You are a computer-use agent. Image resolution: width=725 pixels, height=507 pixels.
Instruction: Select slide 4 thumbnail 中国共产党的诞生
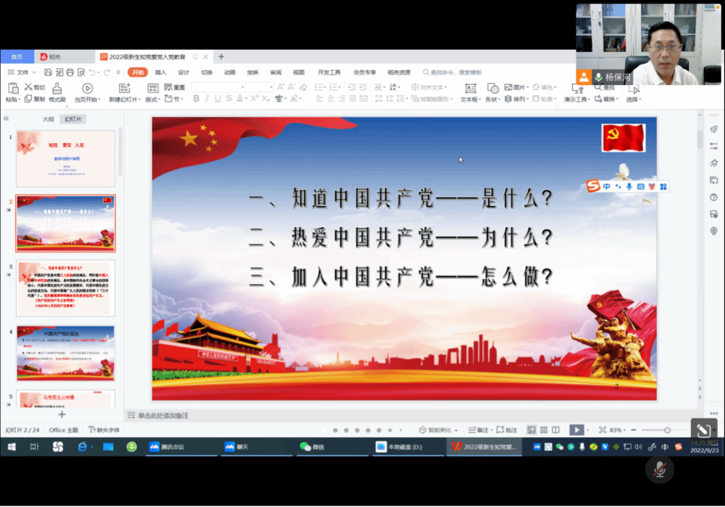(66, 353)
